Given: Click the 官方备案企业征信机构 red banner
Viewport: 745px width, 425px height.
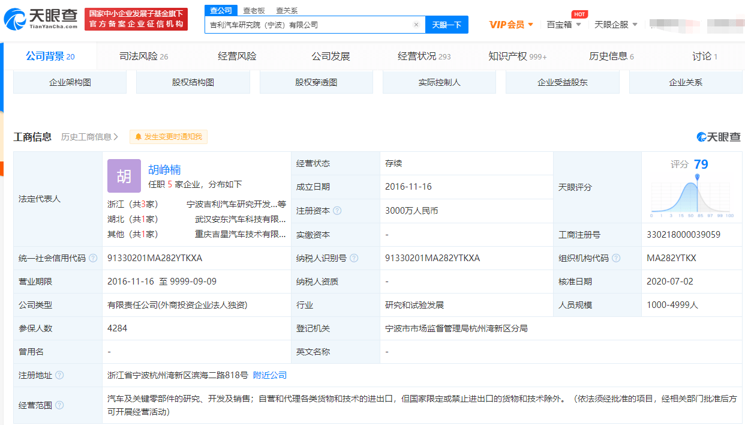Looking at the screenshot, I should pos(136,19).
